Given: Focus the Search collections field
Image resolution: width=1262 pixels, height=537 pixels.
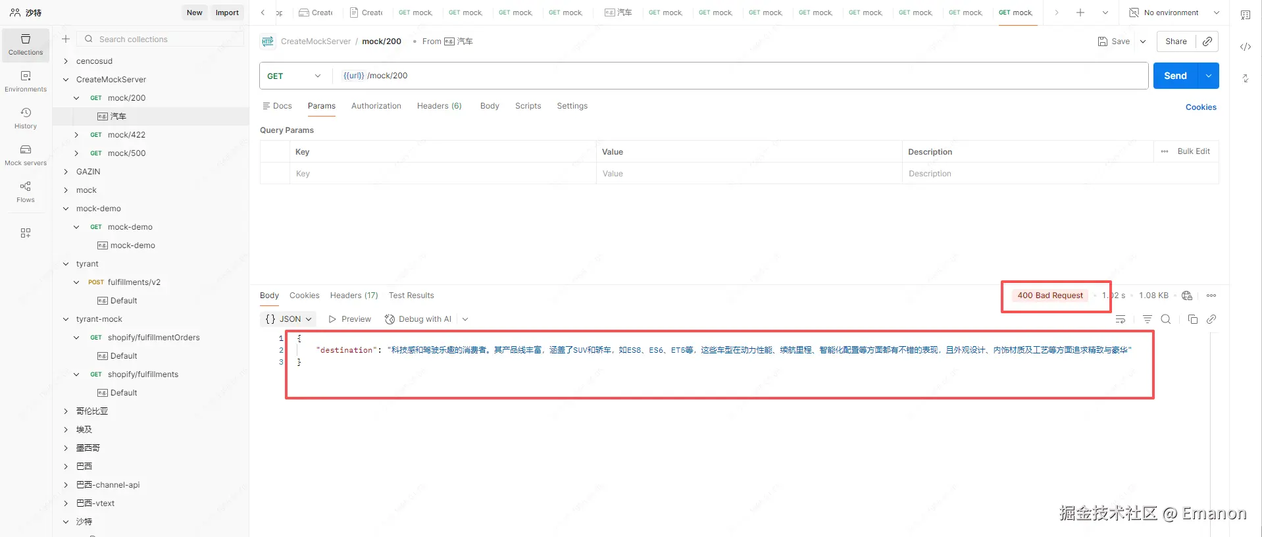Looking at the screenshot, I should pos(162,39).
